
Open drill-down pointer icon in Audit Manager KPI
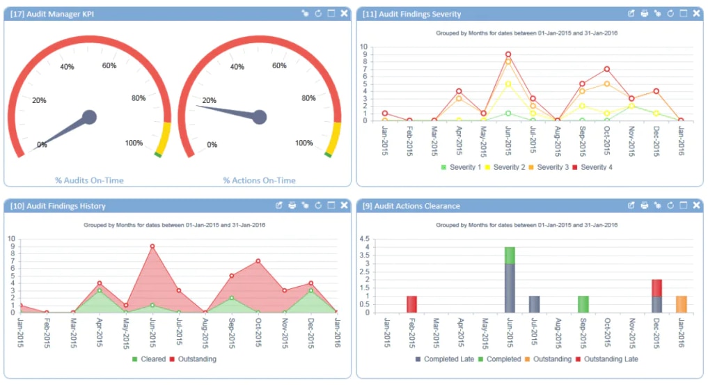(305, 13)
